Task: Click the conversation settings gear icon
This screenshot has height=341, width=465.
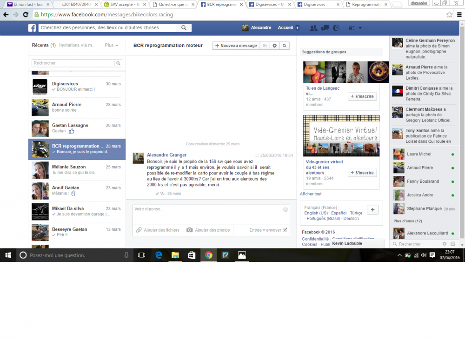Action: (x=275, y=46)
